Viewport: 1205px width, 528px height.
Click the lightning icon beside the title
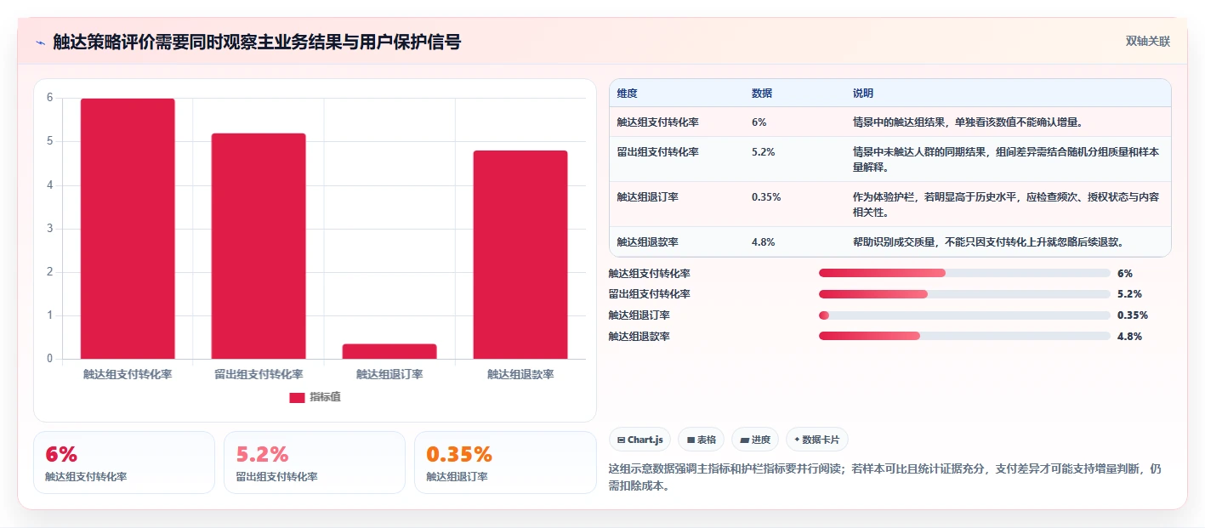[x=41, y=43]
